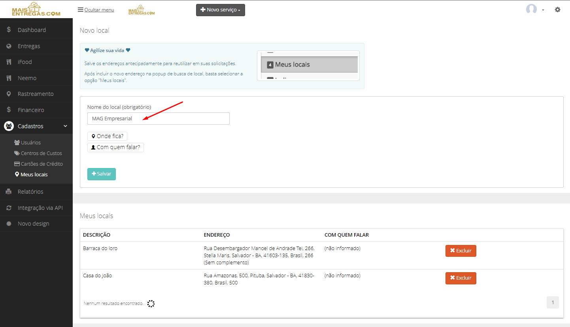Click the Relatórios printer icon

click(9, 192)
